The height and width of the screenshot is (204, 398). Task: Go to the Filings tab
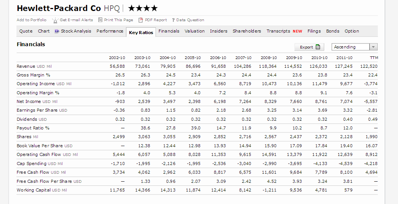coord(314,31)
